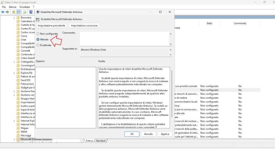275x149 pixels.
Task: Click the Commento box scroll down arrow
Action: (171, 44)
